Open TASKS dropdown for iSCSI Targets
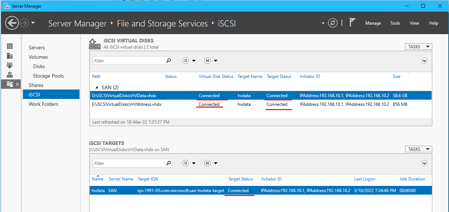Image resolution: width=449 pixels, height=212 pixels. coord(418,149)
